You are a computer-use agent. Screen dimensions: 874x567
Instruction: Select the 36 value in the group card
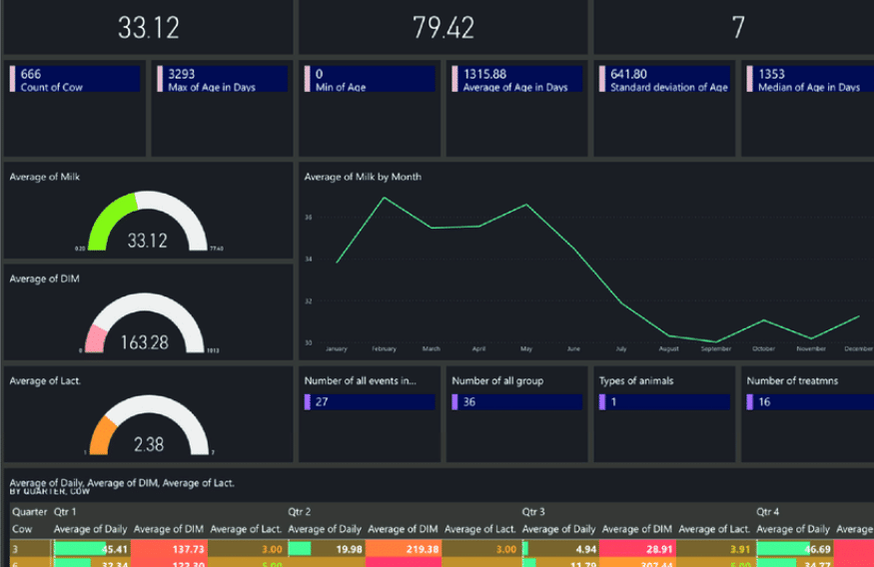coord(469,402)
